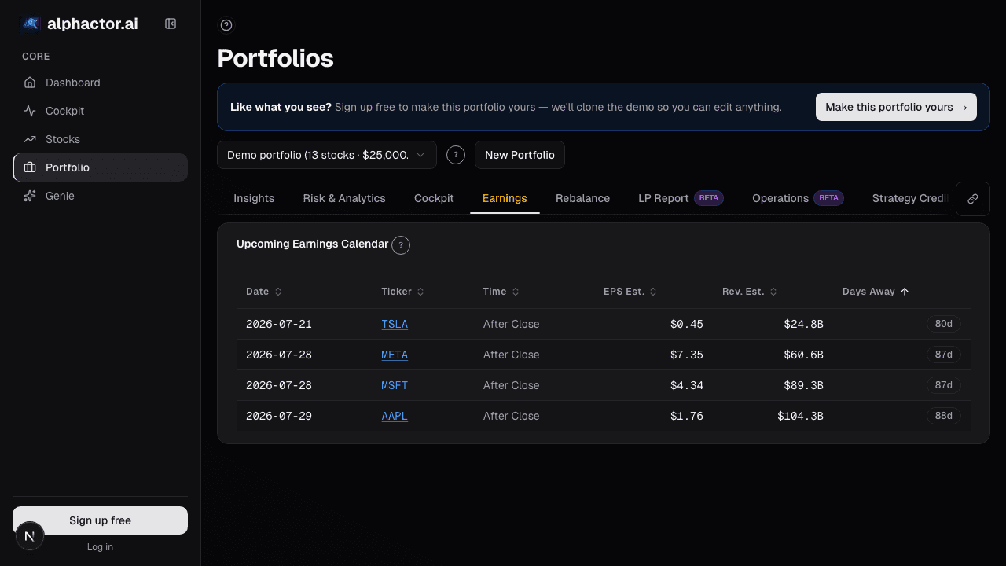
Task: Click the Dashboard home icon
Action: pos(30,83)
